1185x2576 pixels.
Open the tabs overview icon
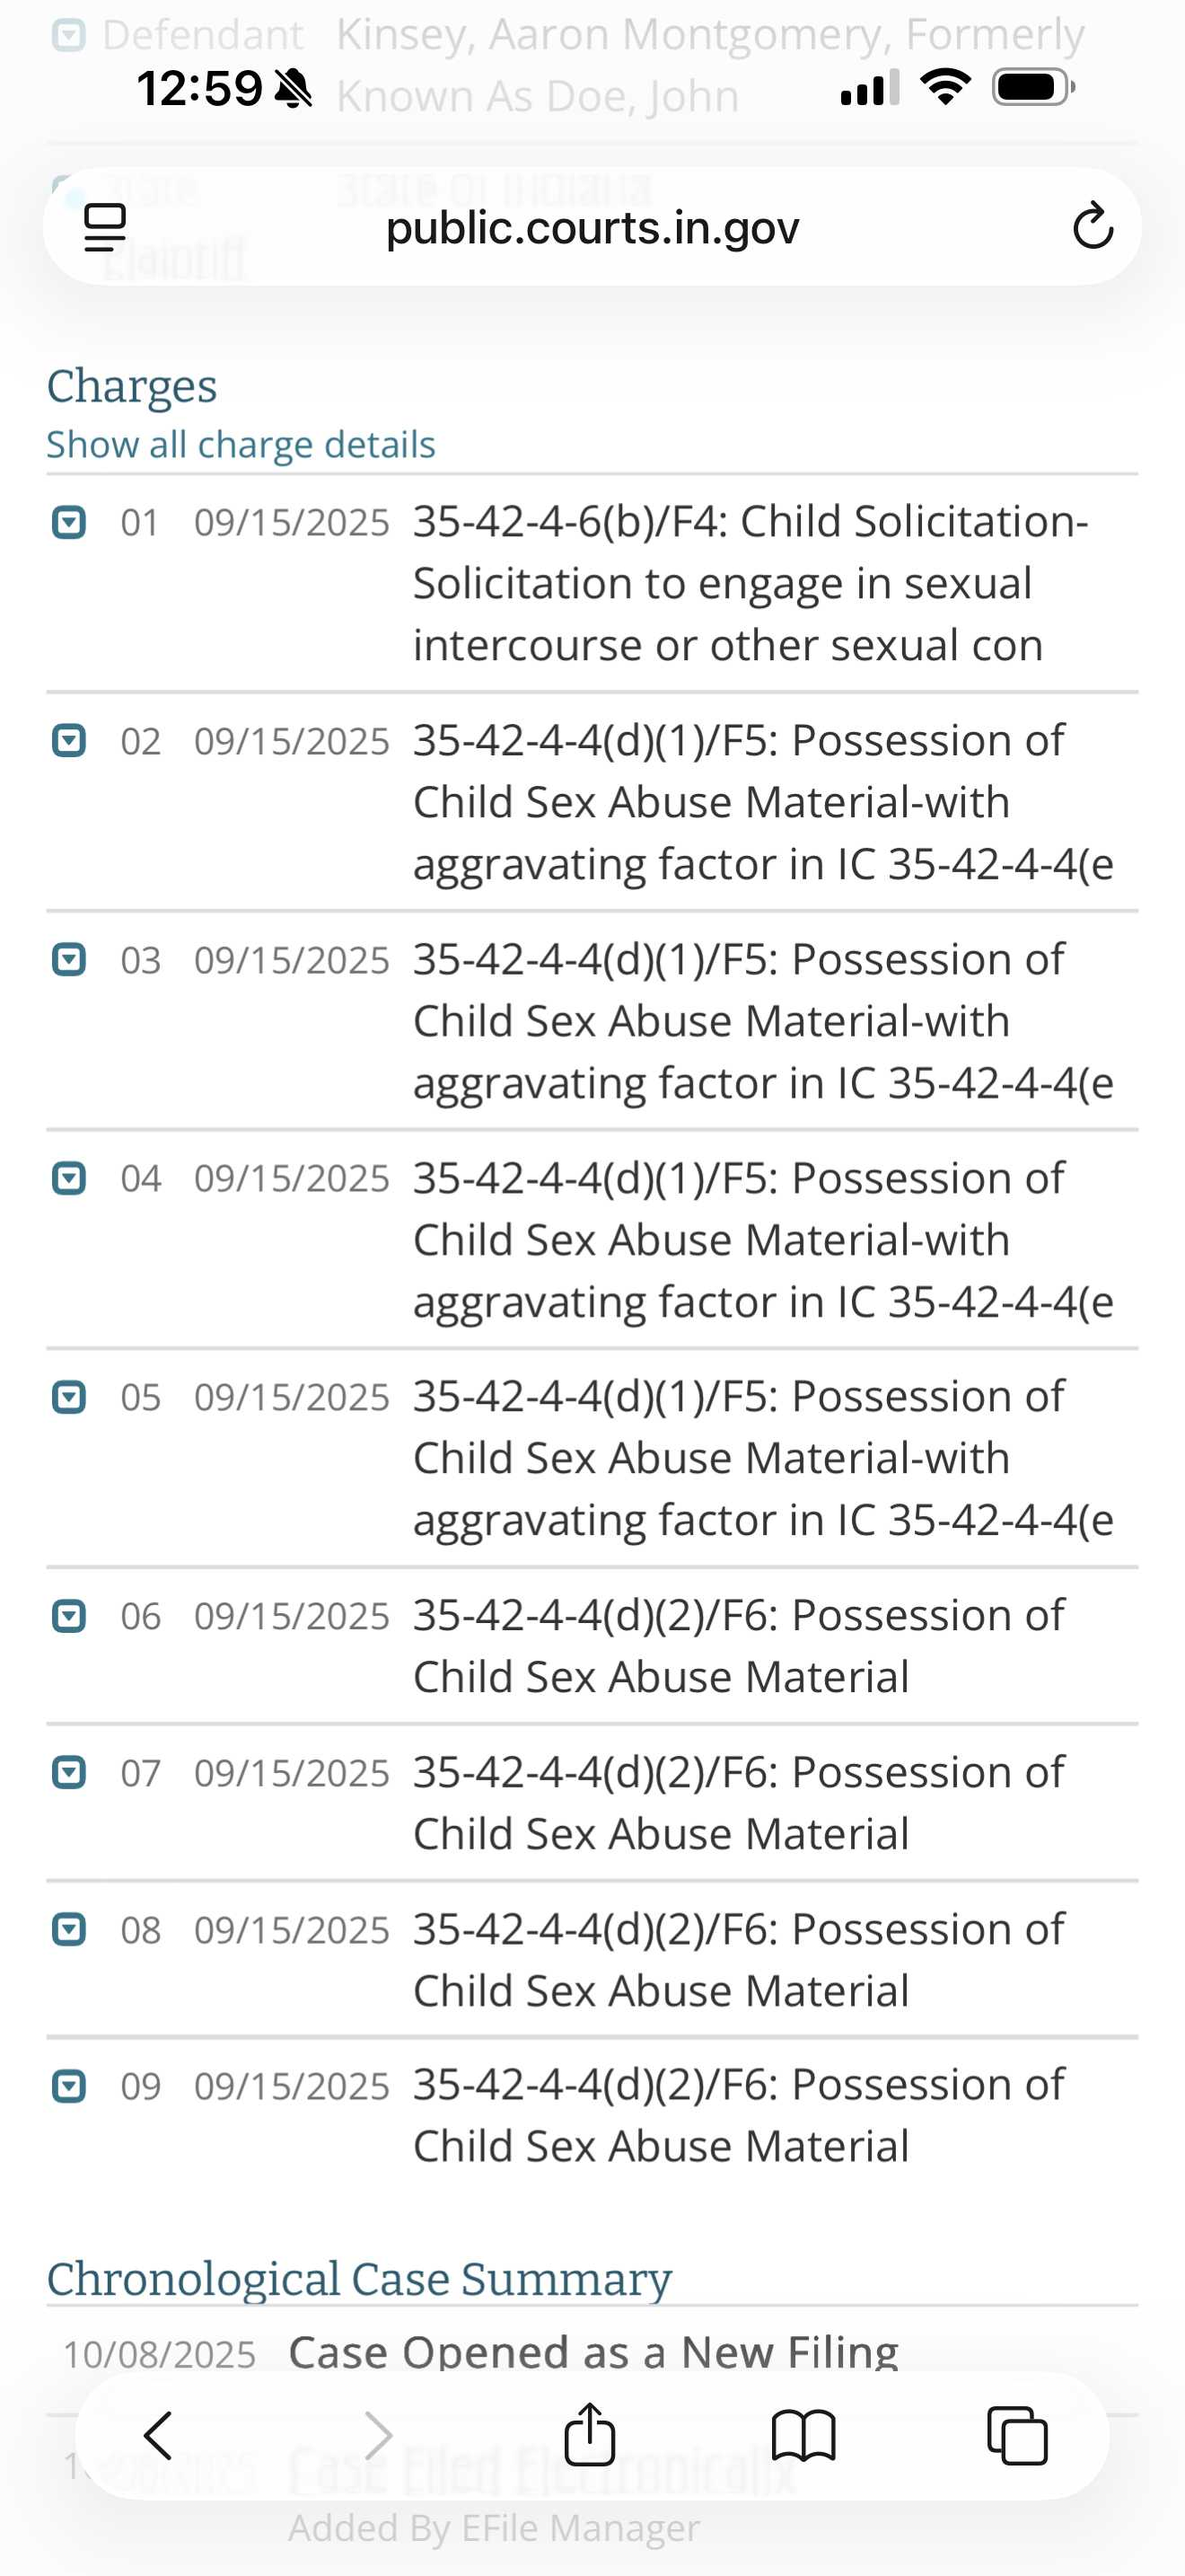(1016, 2435)
